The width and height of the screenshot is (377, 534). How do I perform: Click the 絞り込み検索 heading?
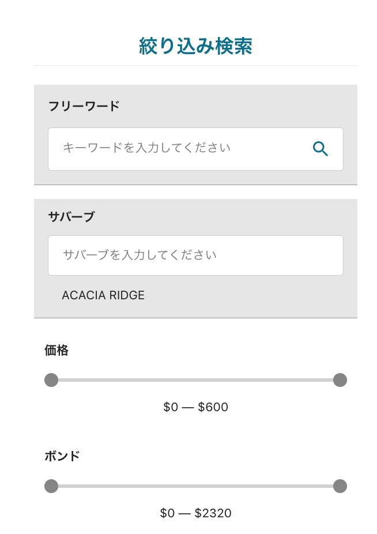195,46
